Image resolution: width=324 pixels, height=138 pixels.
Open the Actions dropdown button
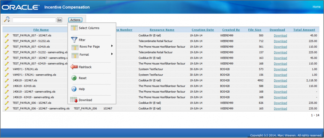pyautogui.click(x=75, y=20)
